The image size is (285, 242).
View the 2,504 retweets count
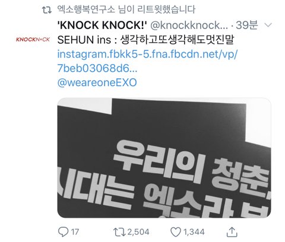(x=138, y=232)
